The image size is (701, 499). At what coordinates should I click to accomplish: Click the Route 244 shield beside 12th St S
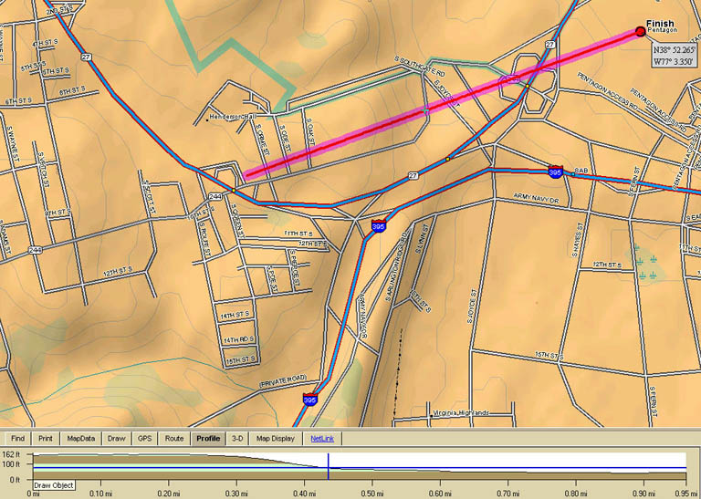35,249
